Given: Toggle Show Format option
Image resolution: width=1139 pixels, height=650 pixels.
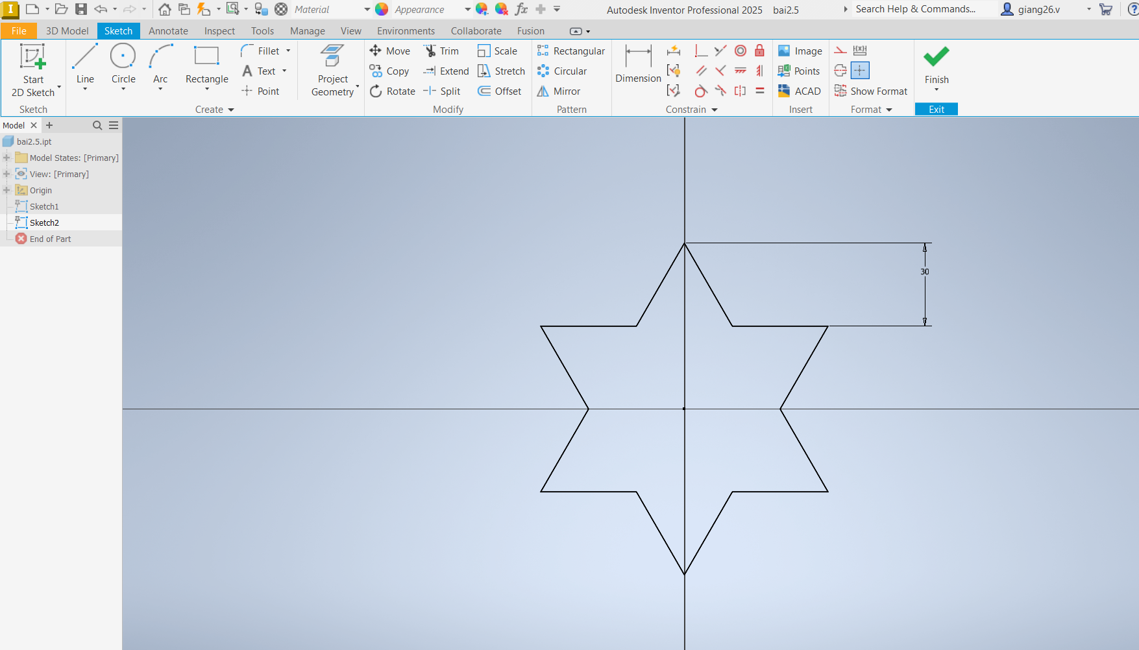Looking at the screenshot, I should 871,91.
